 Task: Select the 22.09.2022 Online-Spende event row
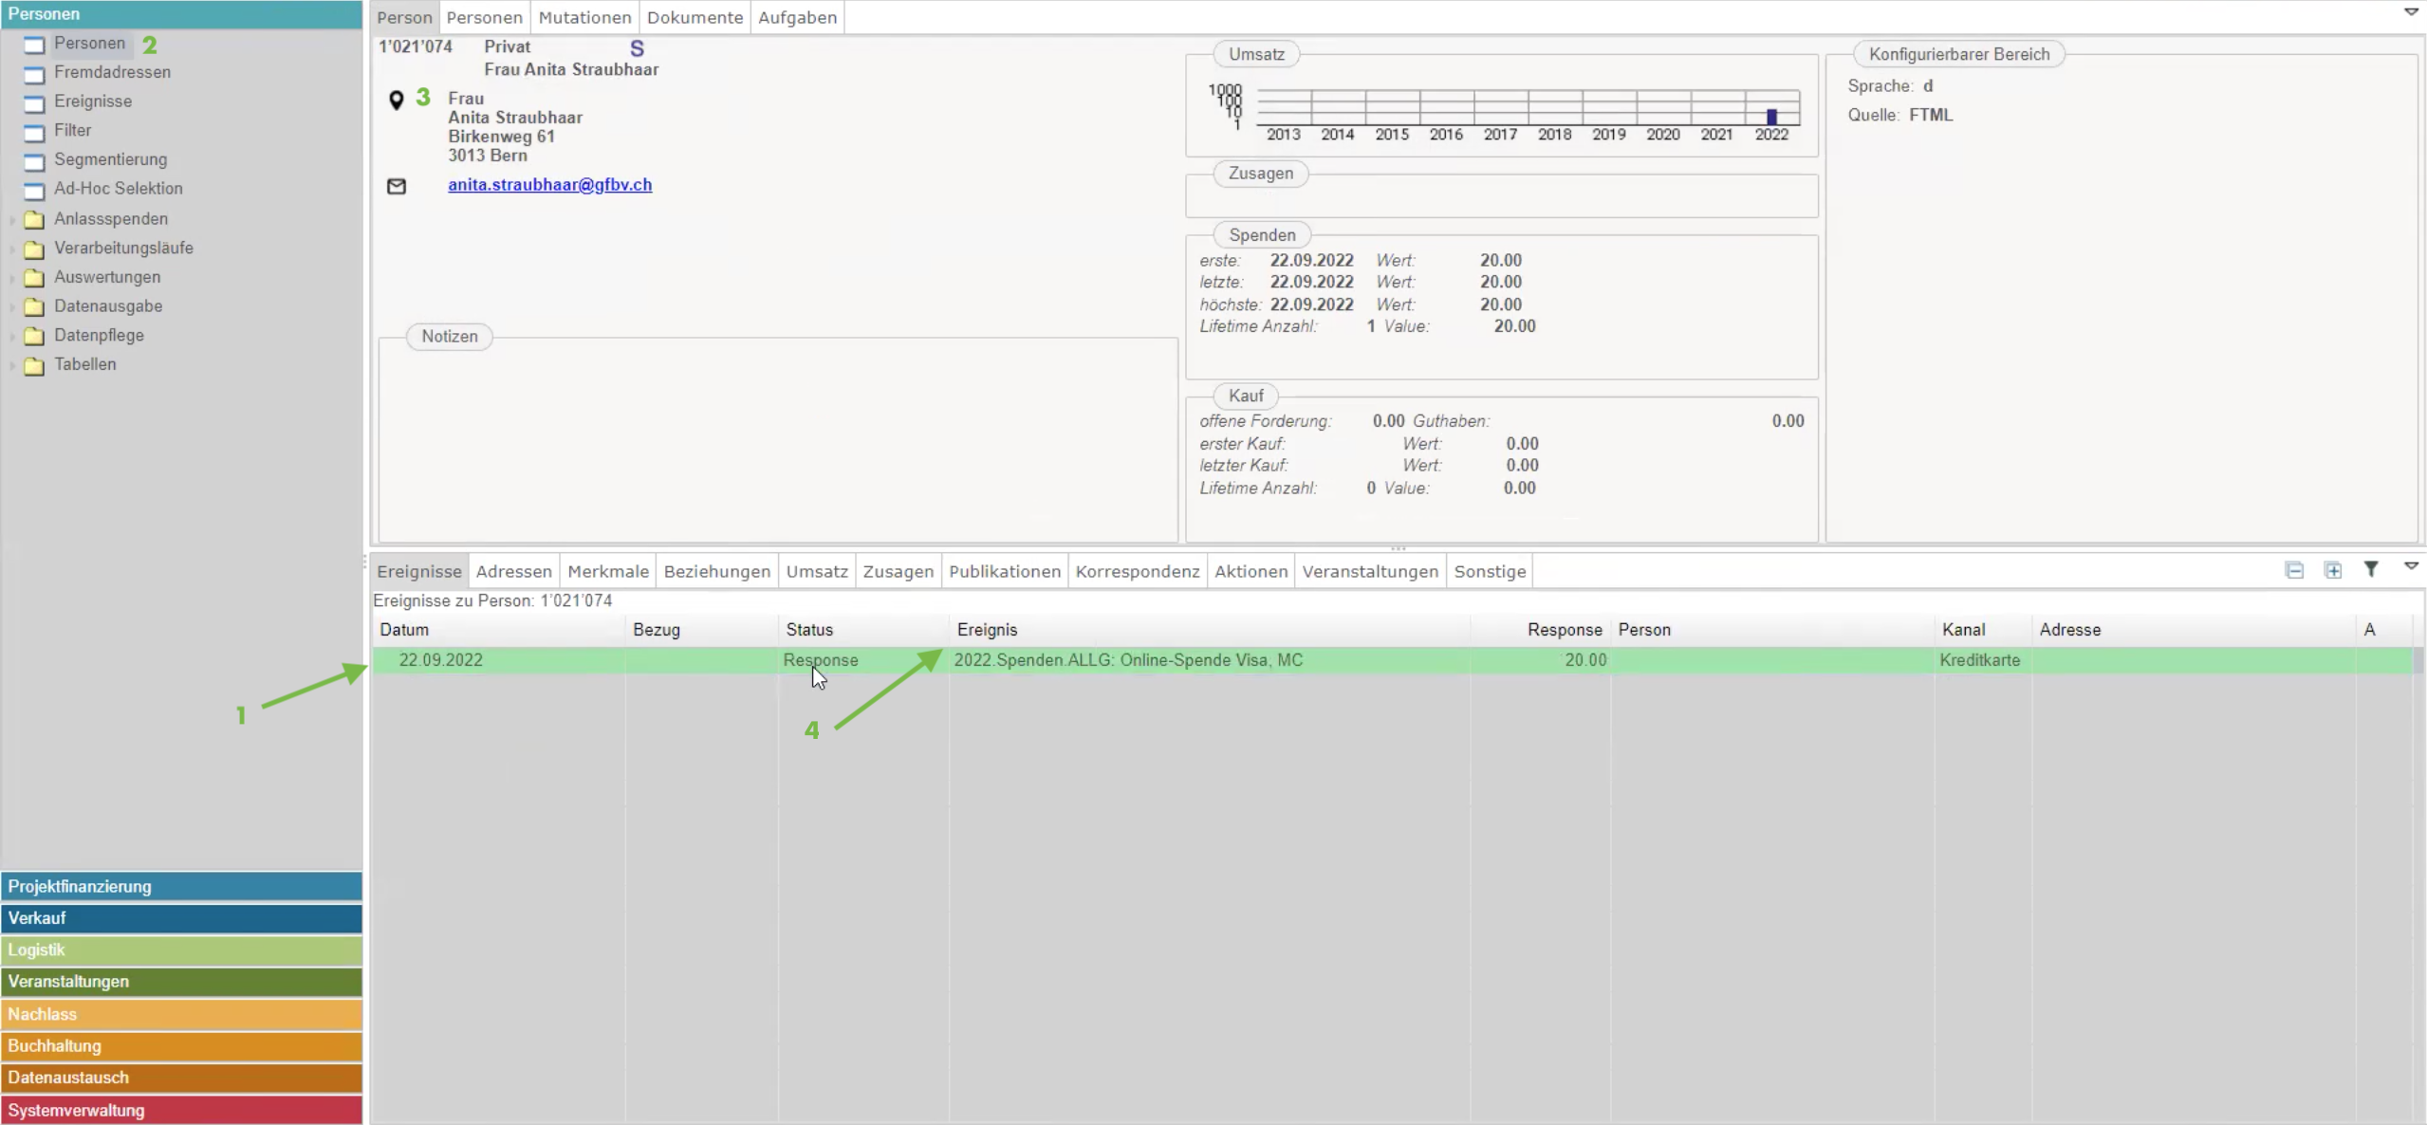[x=1127, y=660]
